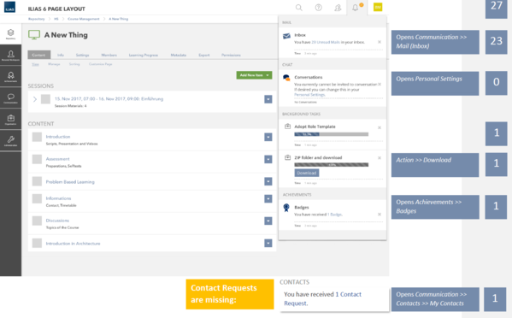Open the Add New Item dropdown
Viewport: 512px width, 318px height.
click(x=254, y=75)
